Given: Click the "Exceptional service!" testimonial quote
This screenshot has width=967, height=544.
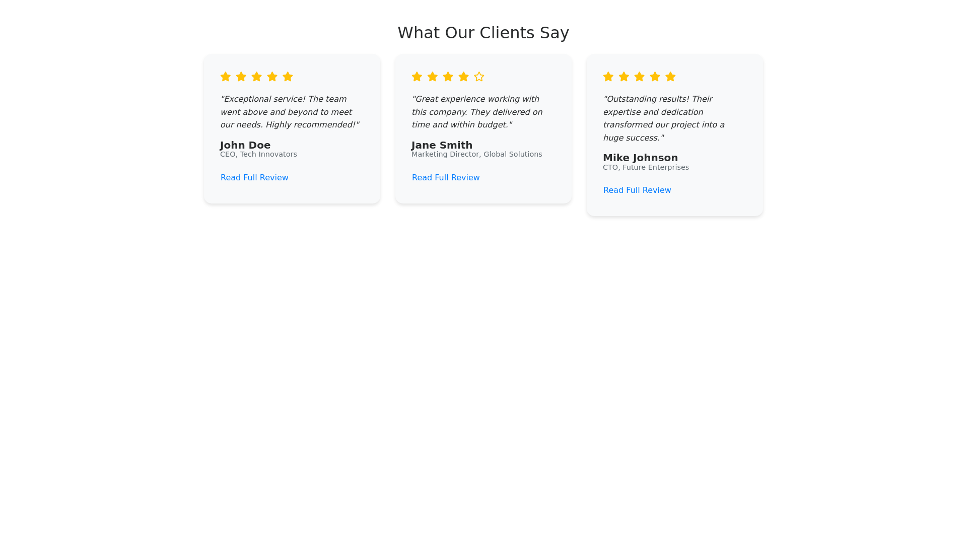Looking at the screenshot, I should (290, 112).
